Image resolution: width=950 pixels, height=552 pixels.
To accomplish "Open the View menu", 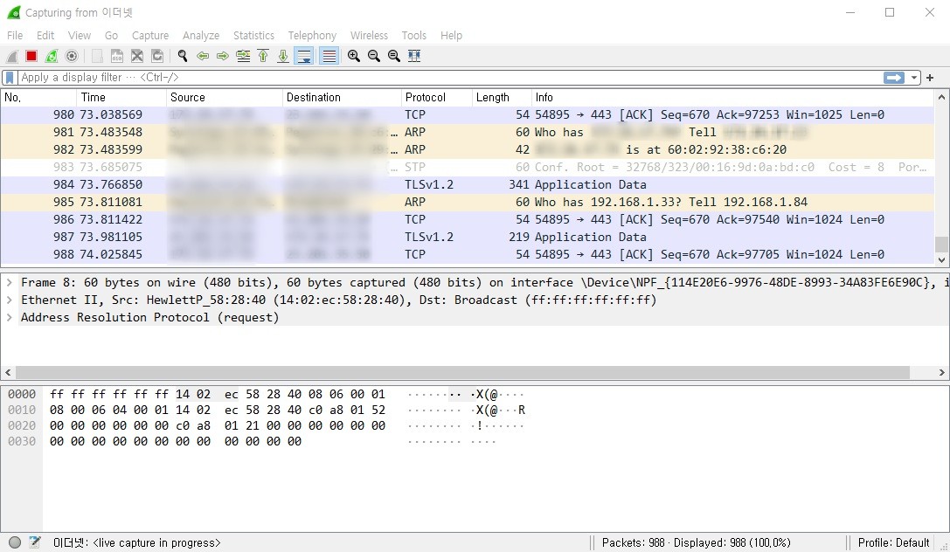I will coord(79,36).
